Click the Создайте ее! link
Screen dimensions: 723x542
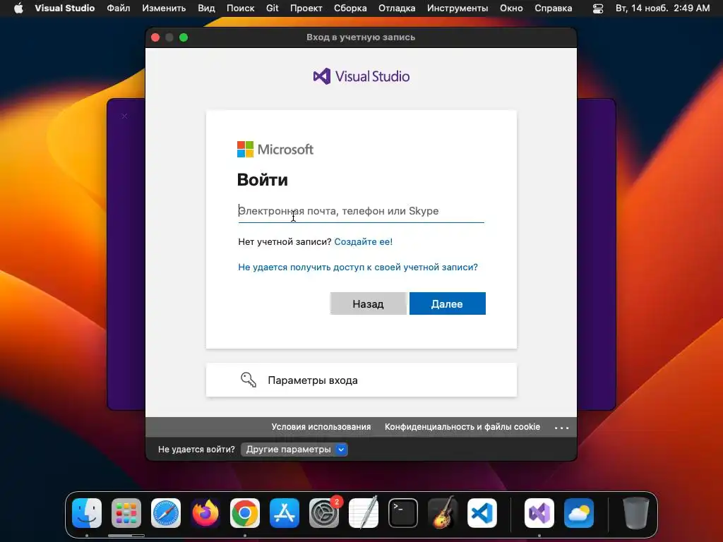[364, 241]
